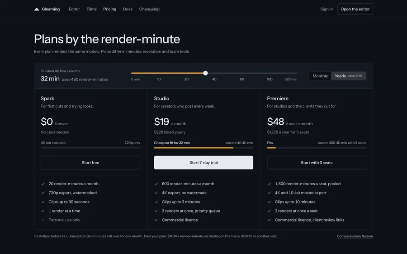Click the dash icon beside Personal use only
Viewport: 407px width, 254px height.
[x=43, y=220]
